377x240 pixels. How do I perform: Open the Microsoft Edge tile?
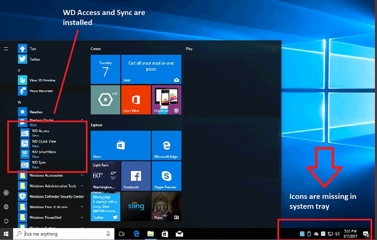tap(166, 145)
